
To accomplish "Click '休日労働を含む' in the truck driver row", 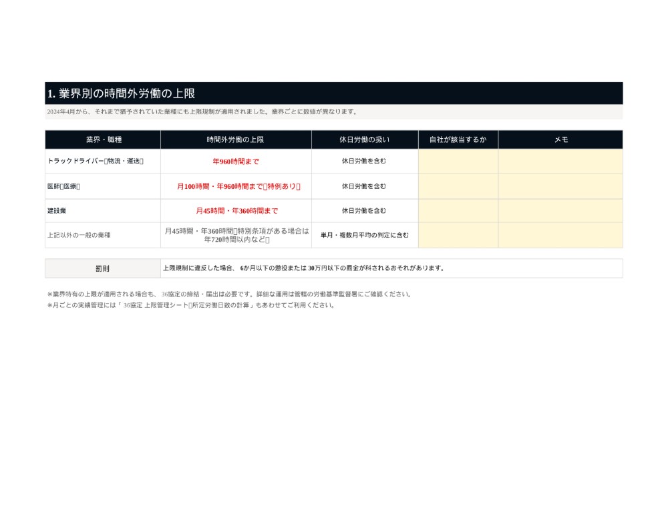I will tap(365, 161).
